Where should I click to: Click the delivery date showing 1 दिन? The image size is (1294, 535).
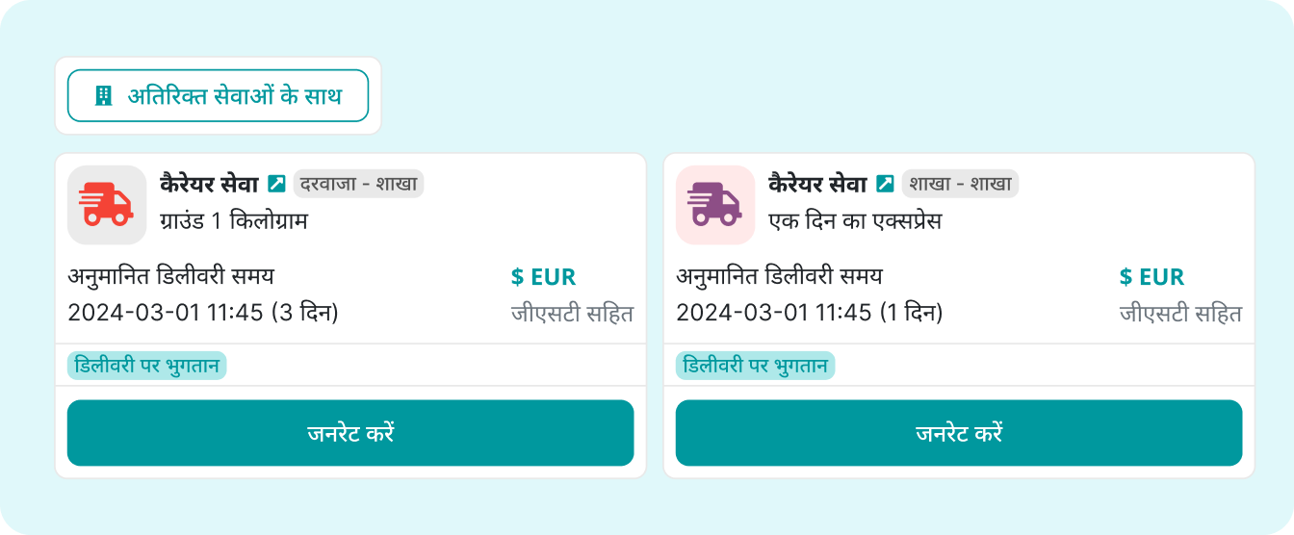pos(810,313)
